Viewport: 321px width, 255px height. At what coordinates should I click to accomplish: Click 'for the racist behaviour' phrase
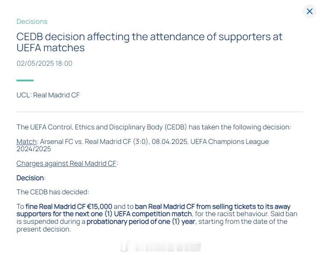[x=232, y=214]
